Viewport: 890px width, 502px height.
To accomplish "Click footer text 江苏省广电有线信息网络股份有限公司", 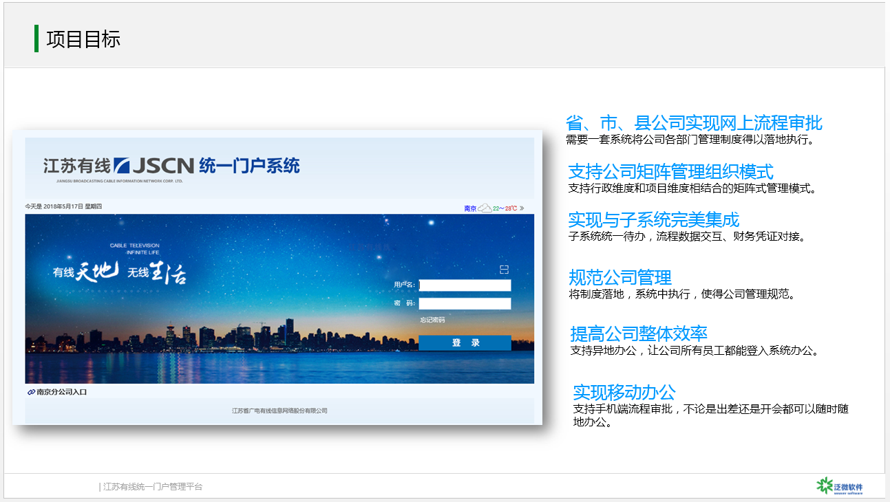I will pyautogui.click(x=279, y=411).
